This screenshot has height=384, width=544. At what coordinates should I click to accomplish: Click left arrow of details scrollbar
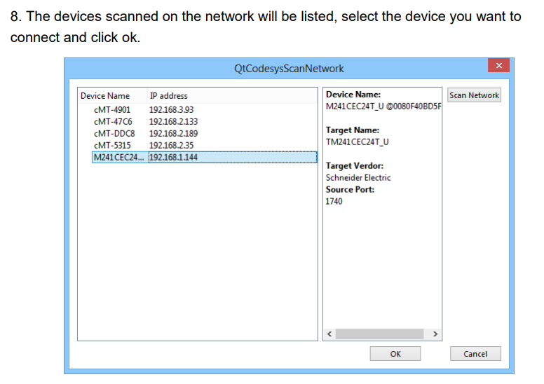tap(329, 334)
